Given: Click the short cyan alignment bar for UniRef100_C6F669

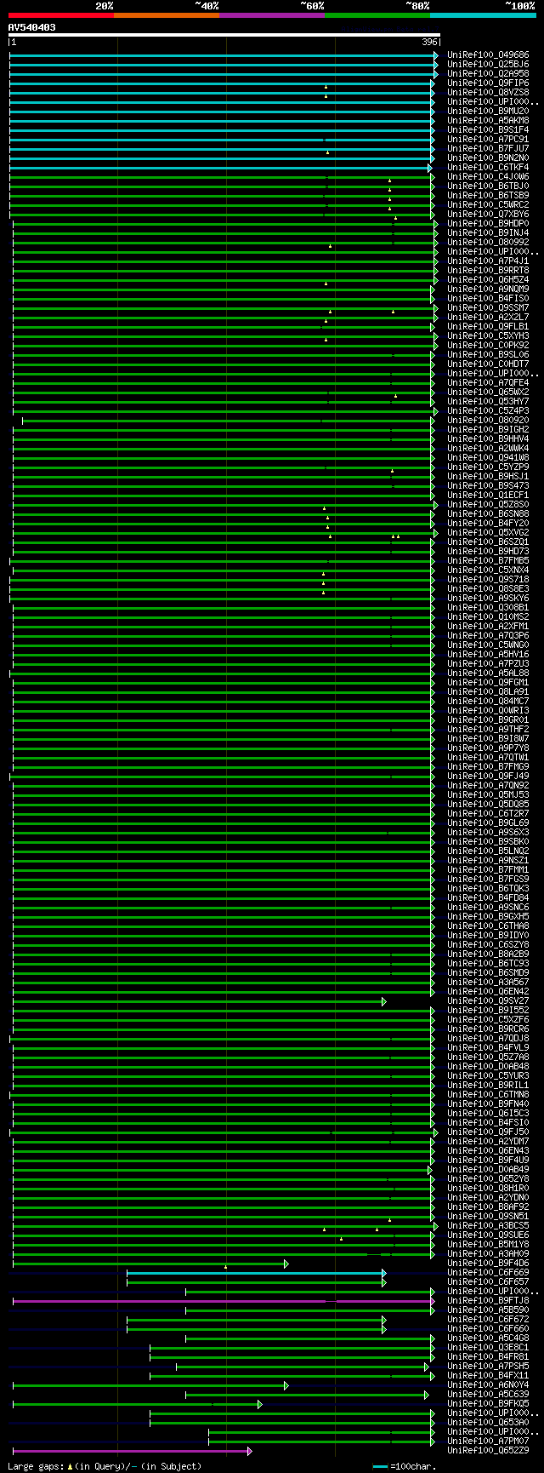Looking at the screenshot, I should click(257, 1273).
